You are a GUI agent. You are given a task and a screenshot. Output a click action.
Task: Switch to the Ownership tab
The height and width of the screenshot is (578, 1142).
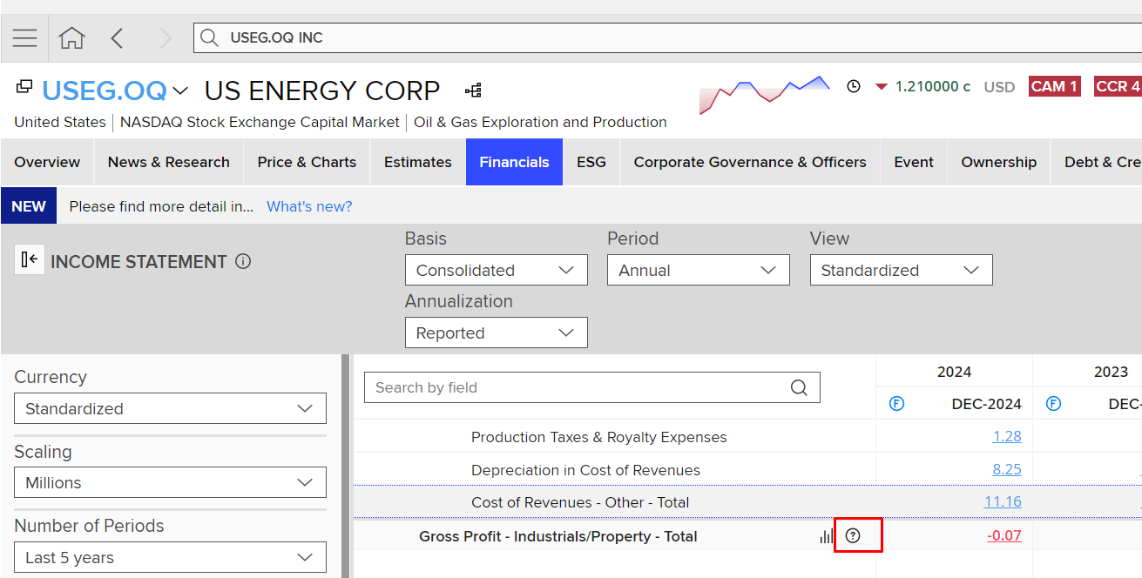(999, 162)
